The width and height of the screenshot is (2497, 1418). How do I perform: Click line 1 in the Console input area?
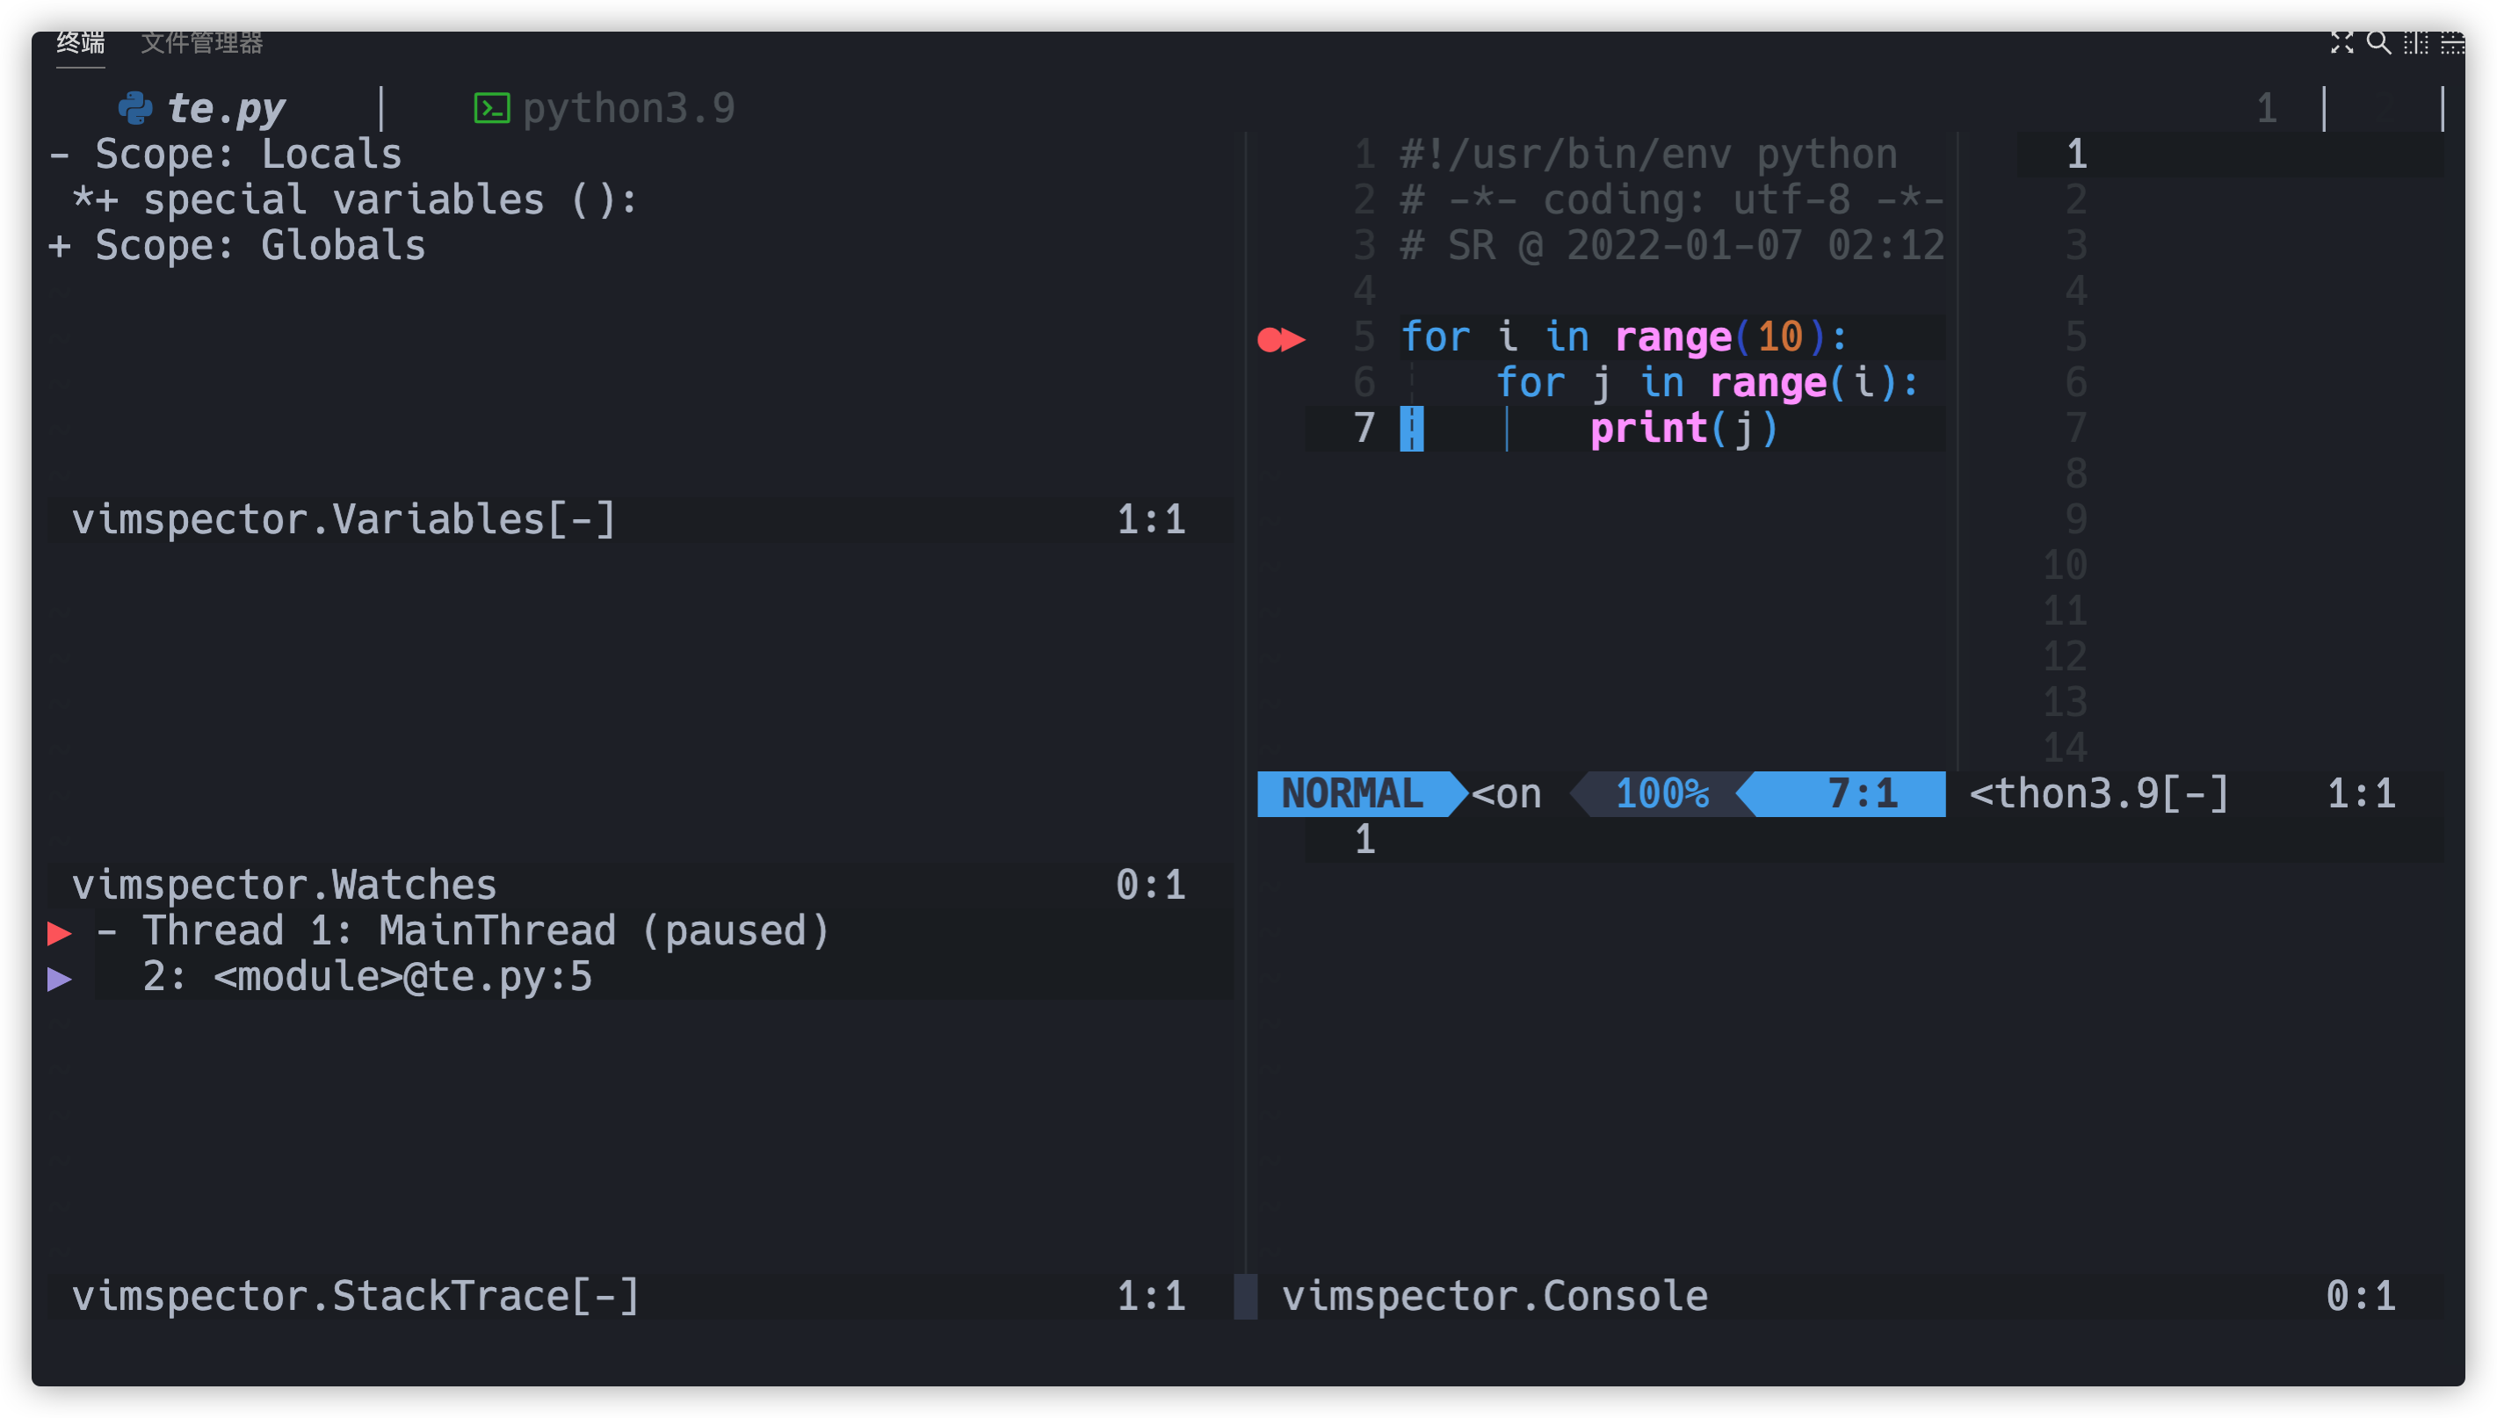coord(1364,840)
